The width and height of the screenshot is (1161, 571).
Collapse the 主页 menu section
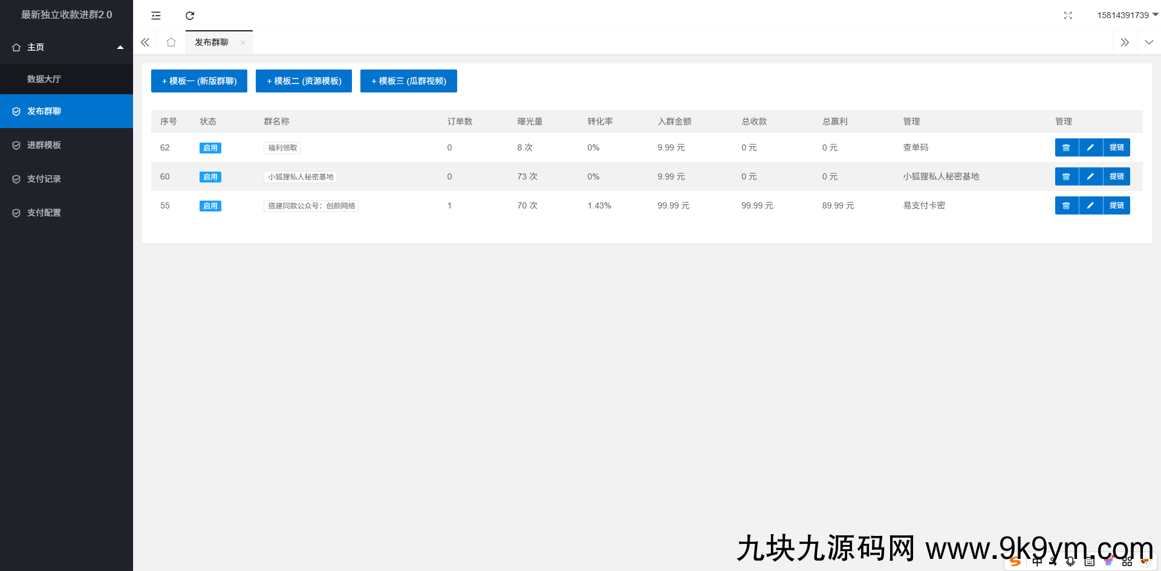tap(120, 47)
